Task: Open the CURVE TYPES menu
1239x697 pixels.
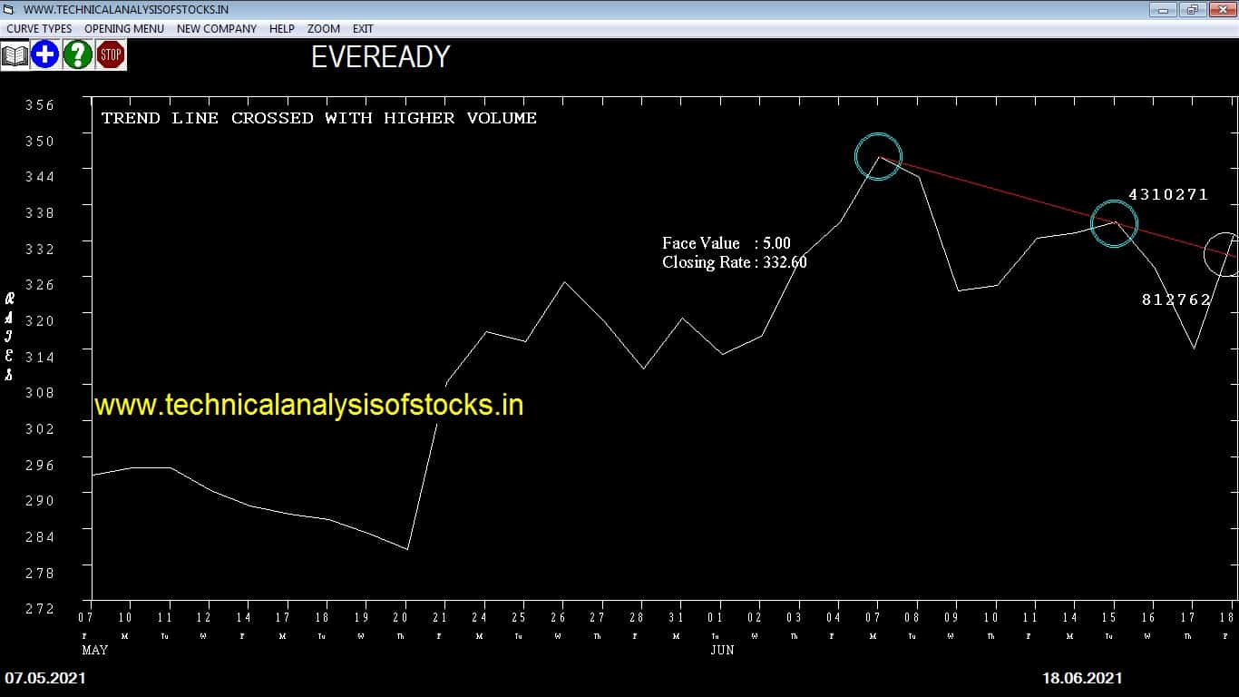Action: [39, 28]
